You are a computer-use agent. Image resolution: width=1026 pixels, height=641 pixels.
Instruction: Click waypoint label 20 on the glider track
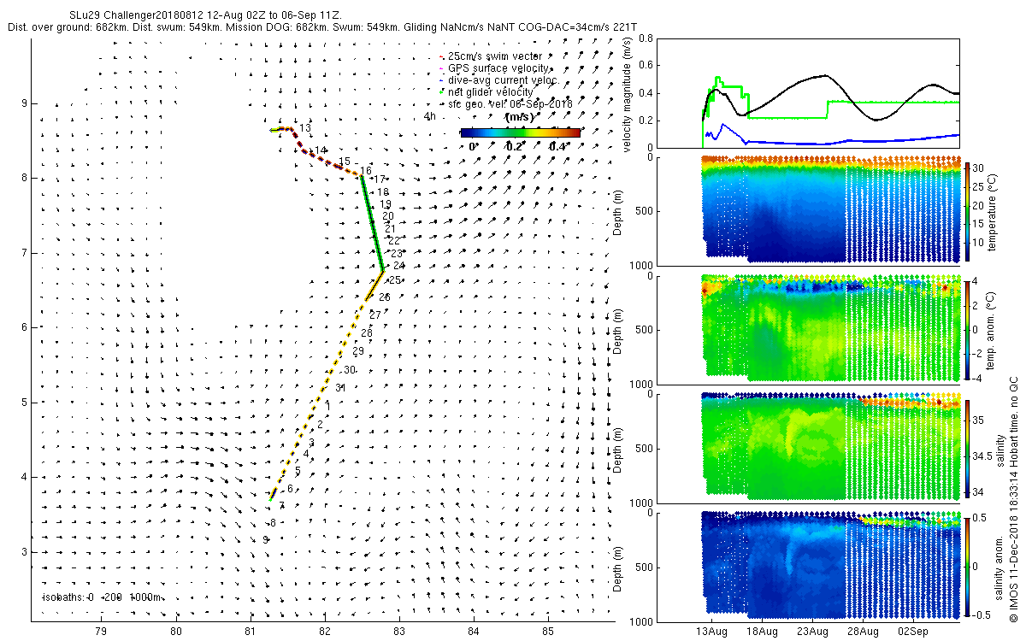387,216
